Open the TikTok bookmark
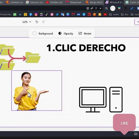Image resolution: width=139 pixels, height=139 pixels. pos(47,14)
